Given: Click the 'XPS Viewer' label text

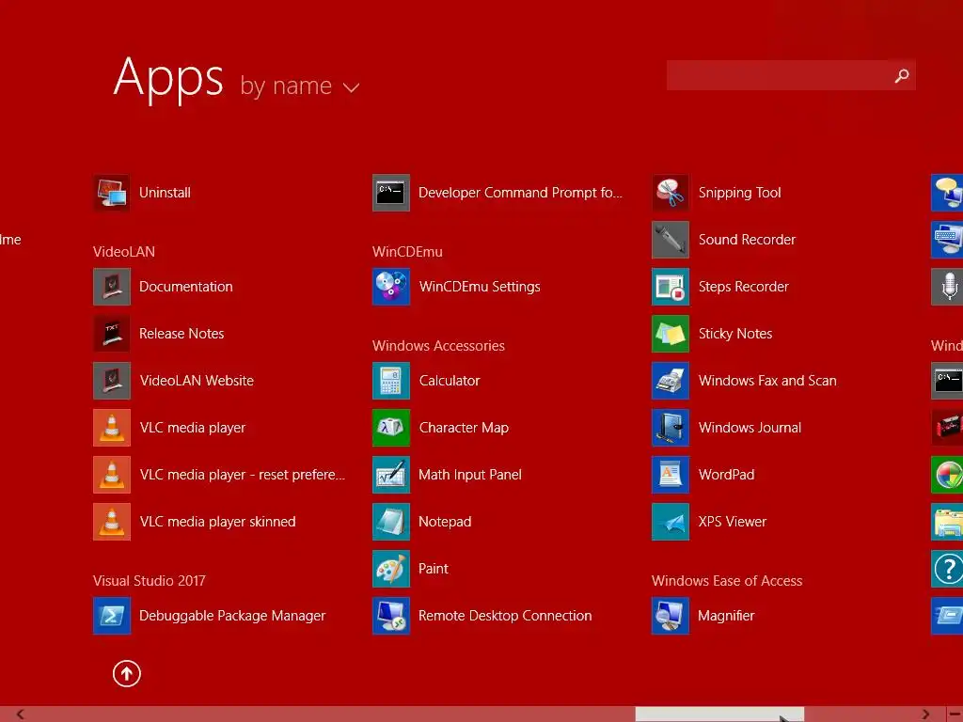Looking at the screenshot, I should coord(732,522).
